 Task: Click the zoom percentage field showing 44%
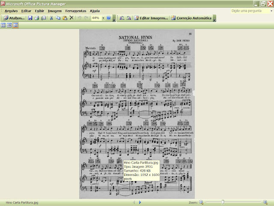pos(96,18)
